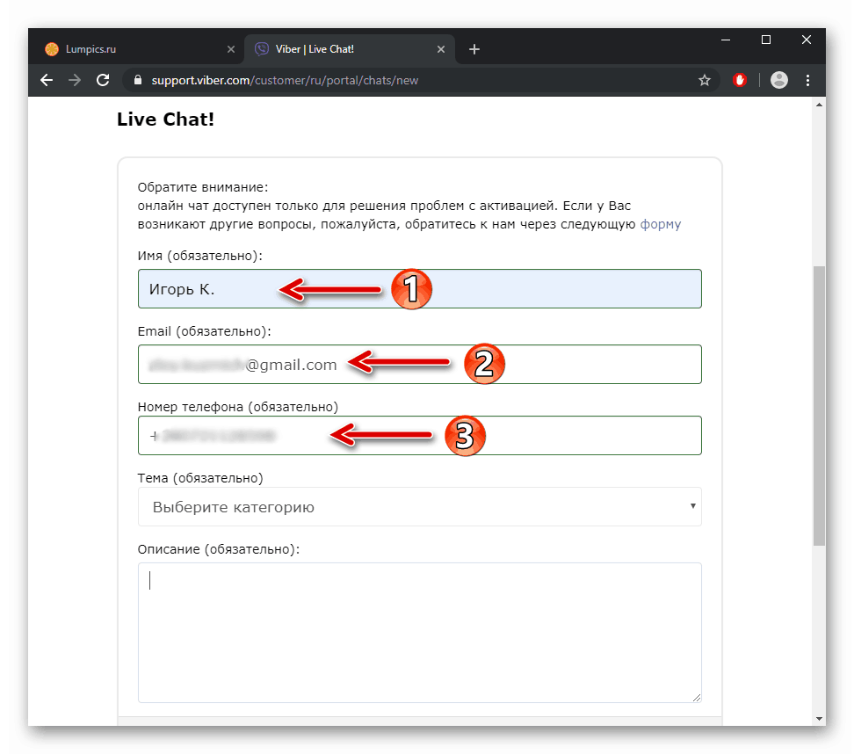Click the scrollbar down arrow

(x=819, y=719)
